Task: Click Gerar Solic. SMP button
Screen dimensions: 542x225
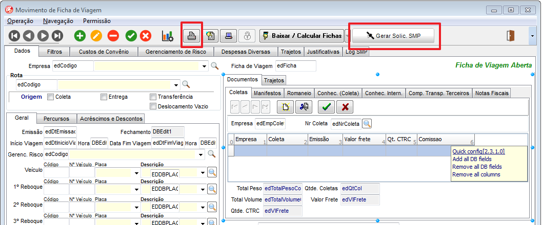Action: point(393,35)
